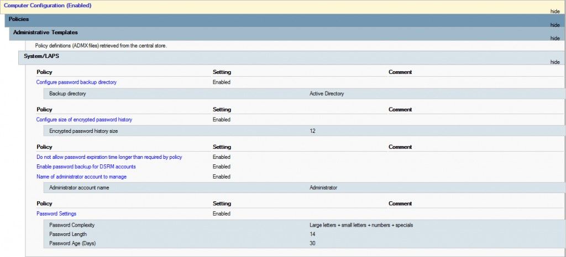
Task: Open Configure size of encrypted password history
Action: (x=84, y=120)
